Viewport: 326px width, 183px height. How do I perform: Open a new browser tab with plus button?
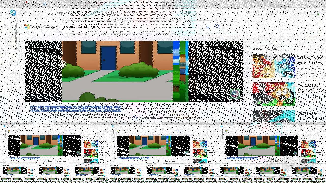click(166, 4)
